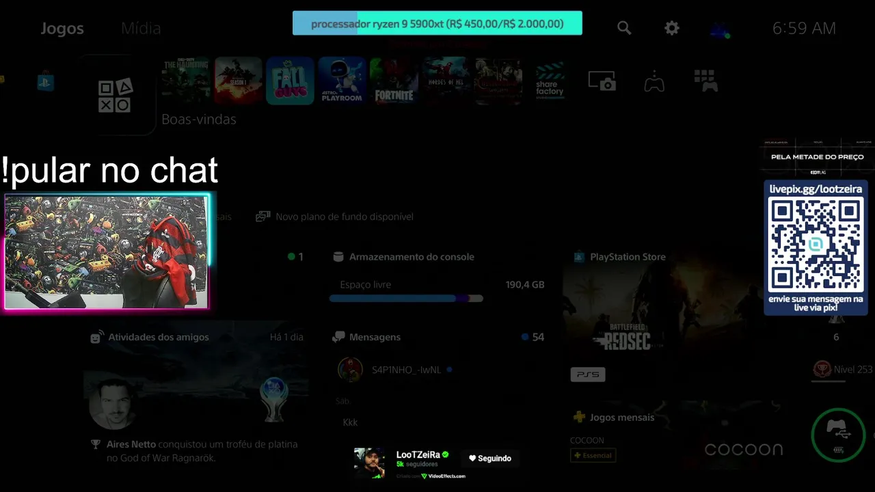Click the 6:59 AM clock
This screenshot has width=875, height=492.
804,28
